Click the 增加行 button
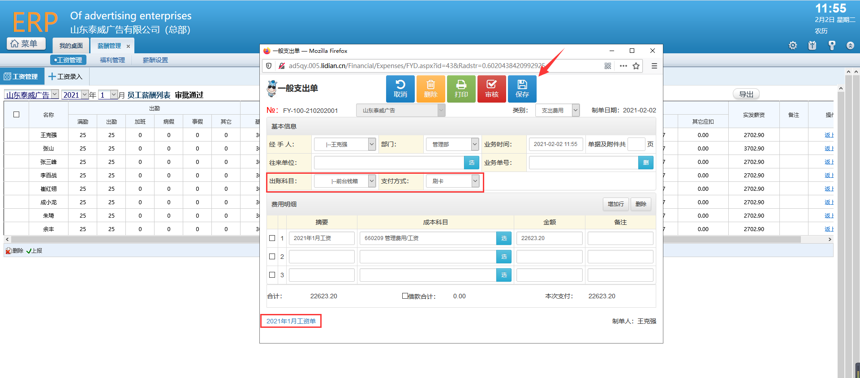The height and width of the screenshot is (378, 860). 616,204
